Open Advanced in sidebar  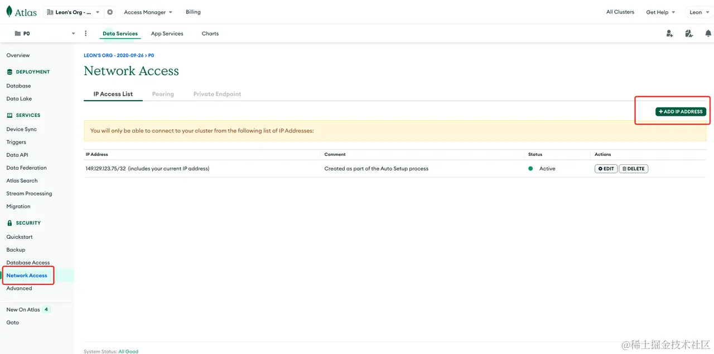(x=19, y=288)
